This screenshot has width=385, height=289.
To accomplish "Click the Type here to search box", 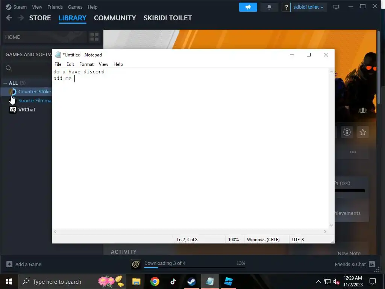I will tap(72, 281).
